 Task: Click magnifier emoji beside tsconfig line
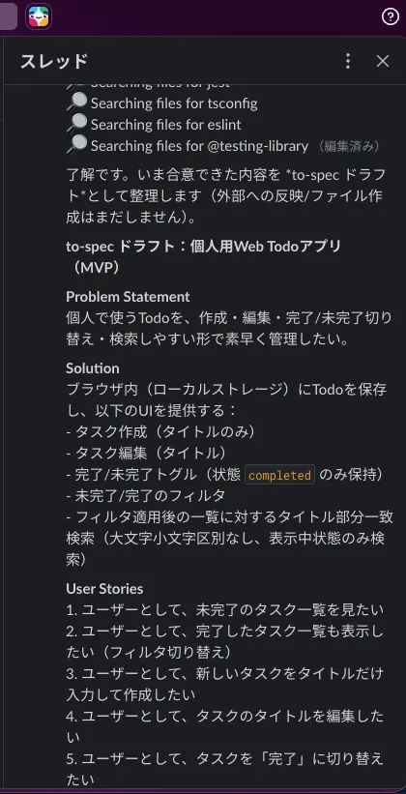(77, 103)
